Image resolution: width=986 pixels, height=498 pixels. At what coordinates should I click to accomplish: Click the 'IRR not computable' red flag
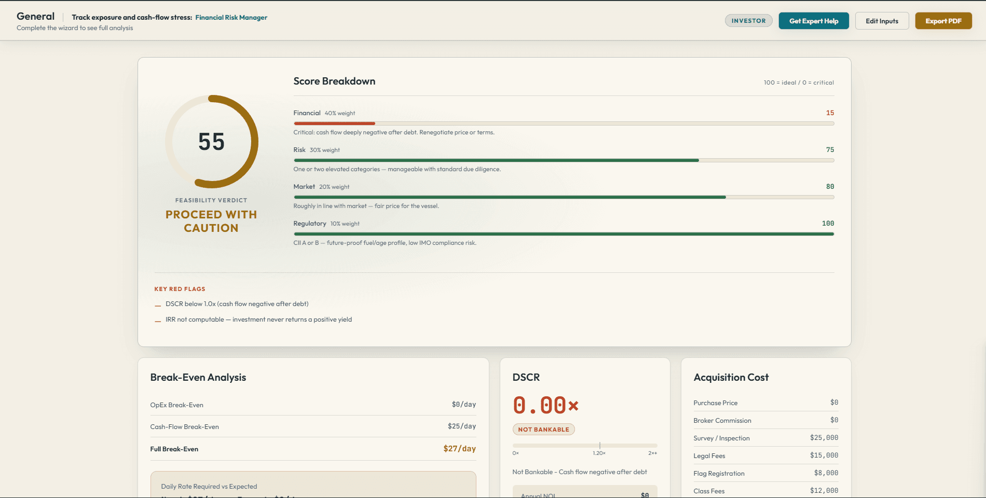(258, 320)
